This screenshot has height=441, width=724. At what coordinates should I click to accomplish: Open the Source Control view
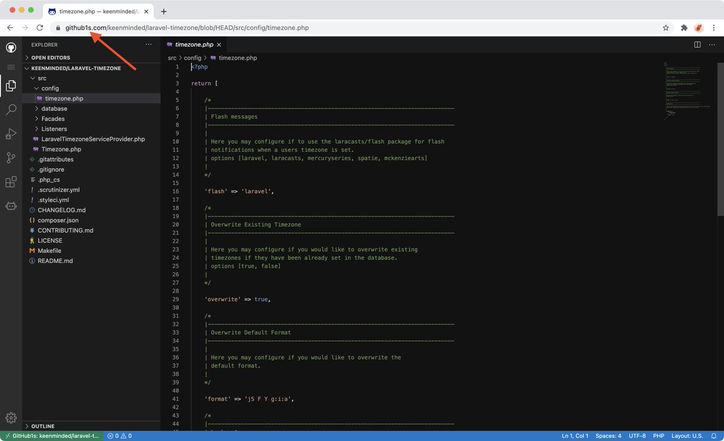[11, 157]
